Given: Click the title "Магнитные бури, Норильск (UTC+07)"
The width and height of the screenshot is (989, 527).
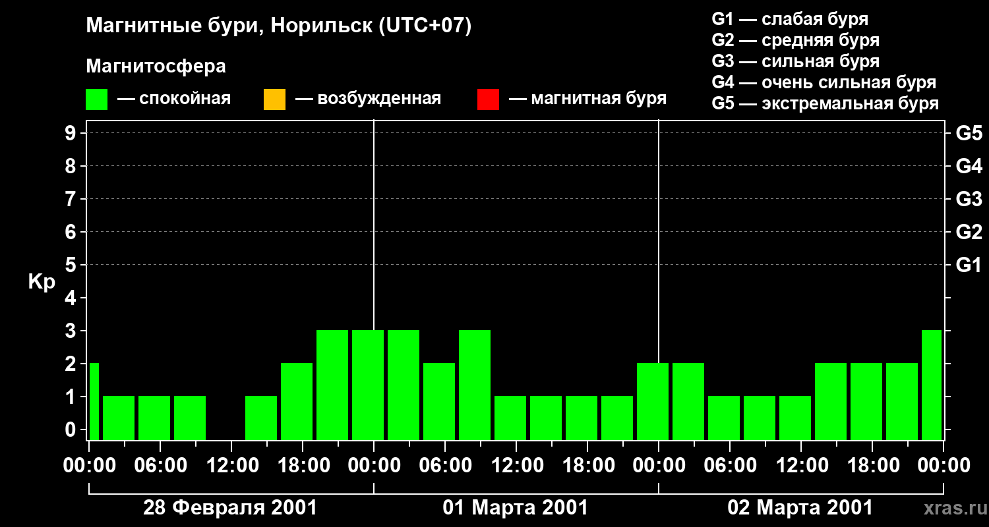Looking at the screenshot, I should tap(279, 26).
